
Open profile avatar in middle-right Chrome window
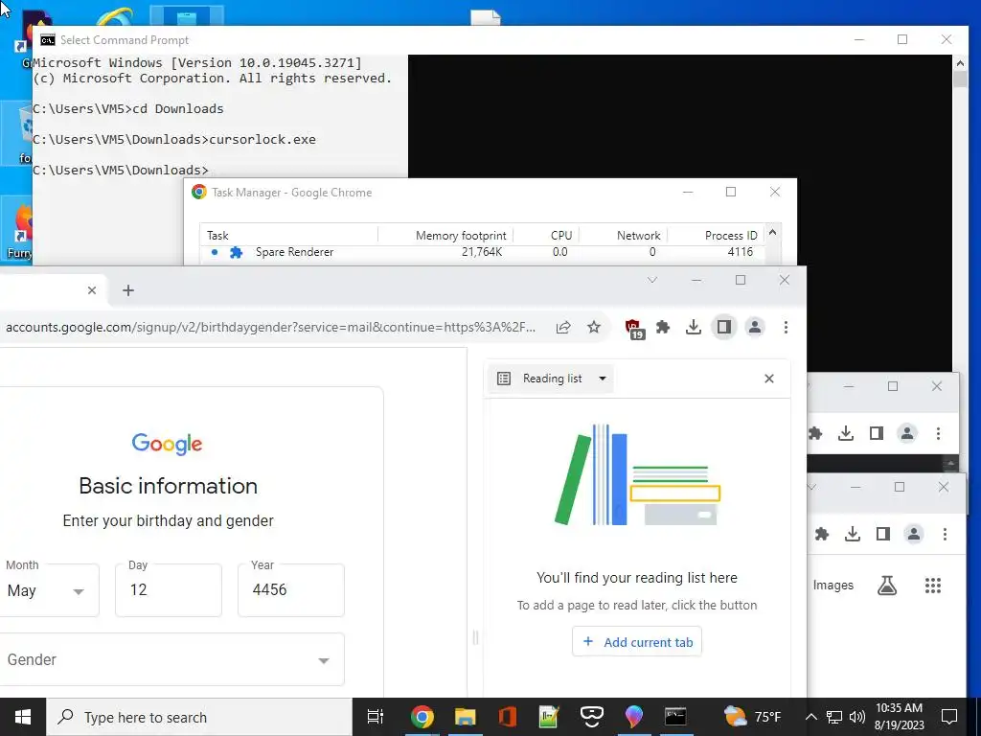907,433
